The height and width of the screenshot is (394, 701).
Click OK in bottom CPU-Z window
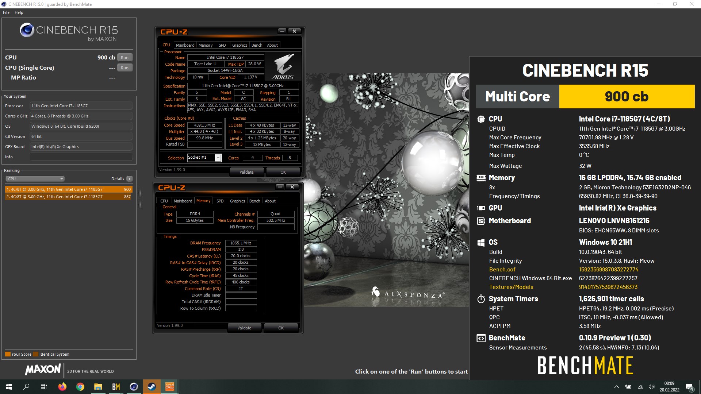(281, 328)
